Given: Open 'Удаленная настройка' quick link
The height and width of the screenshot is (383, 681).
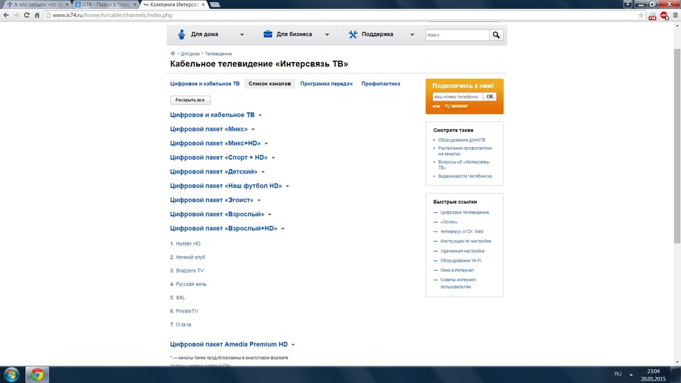Looking at the screenshot, I should click(462, 251).
